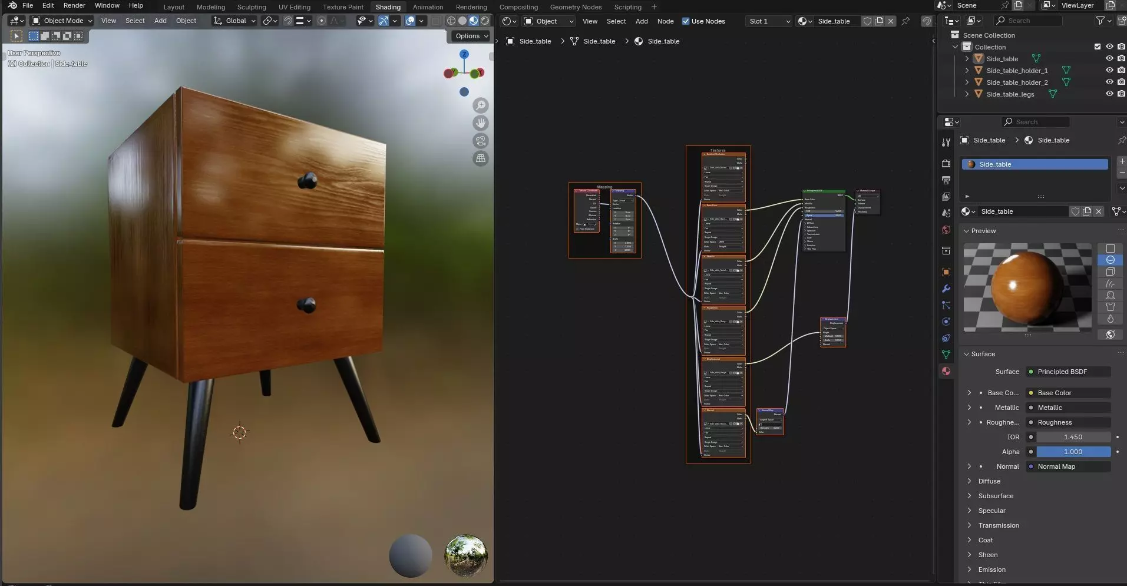Uncheck the Use Nodes checkbox

point(686,21)
